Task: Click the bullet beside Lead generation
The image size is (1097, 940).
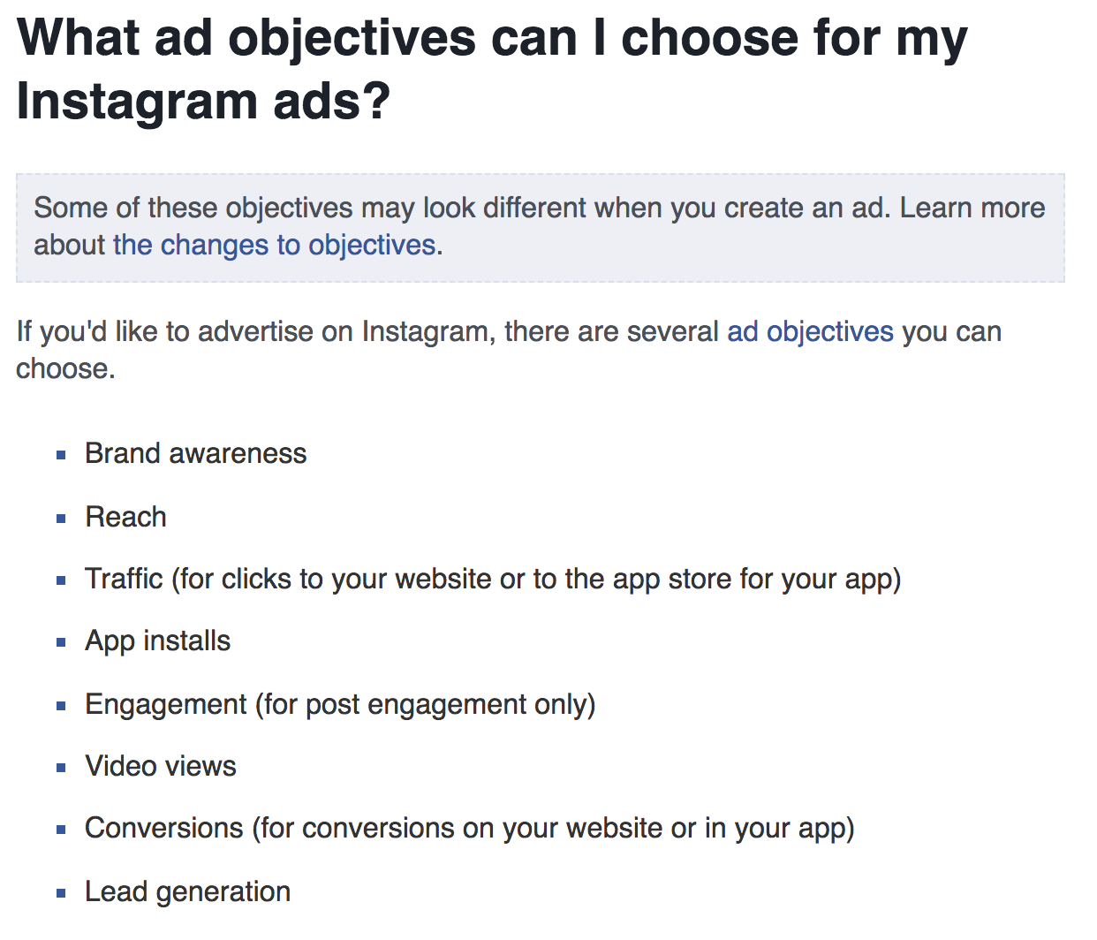Action: click(61, 893)
